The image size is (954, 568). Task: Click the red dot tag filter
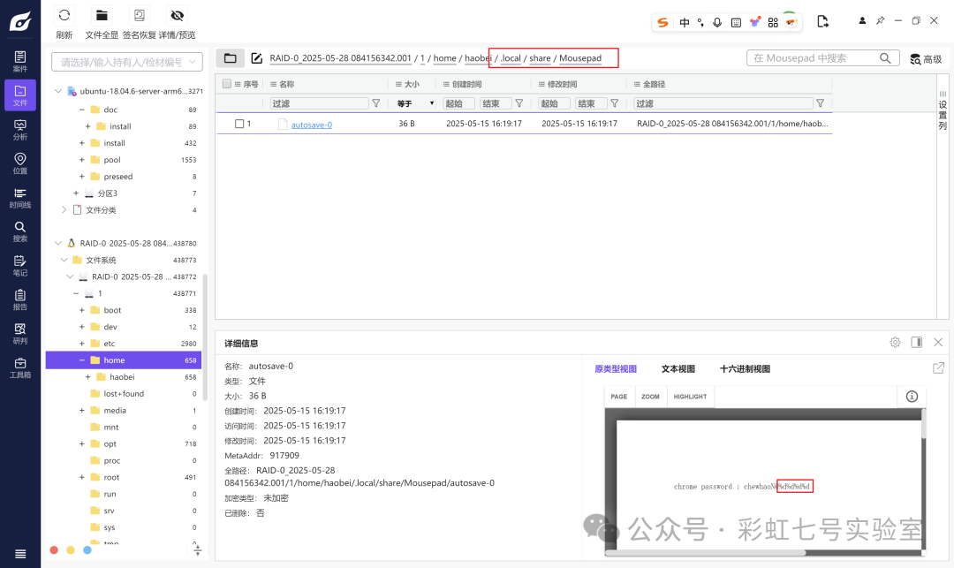point(54,549)
